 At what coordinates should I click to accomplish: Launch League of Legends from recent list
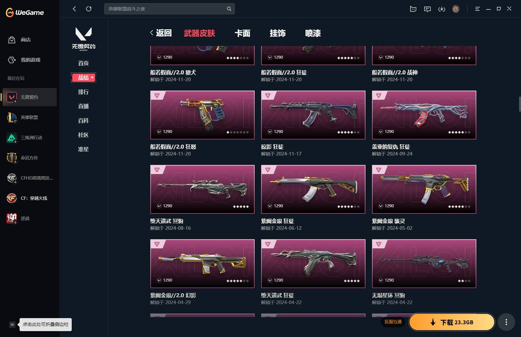(x=29, y=117)
